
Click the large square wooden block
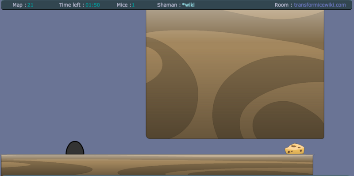(235, 74)
